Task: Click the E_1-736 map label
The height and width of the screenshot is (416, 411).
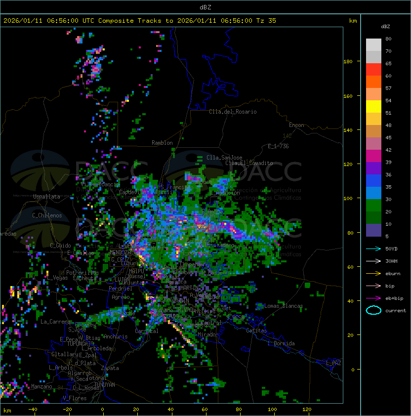Action: coord(278,146)
